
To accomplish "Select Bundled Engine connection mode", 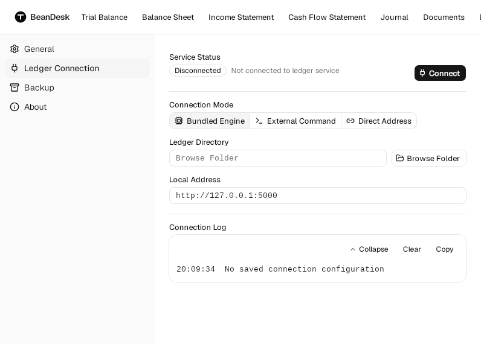I will (210, 121).
